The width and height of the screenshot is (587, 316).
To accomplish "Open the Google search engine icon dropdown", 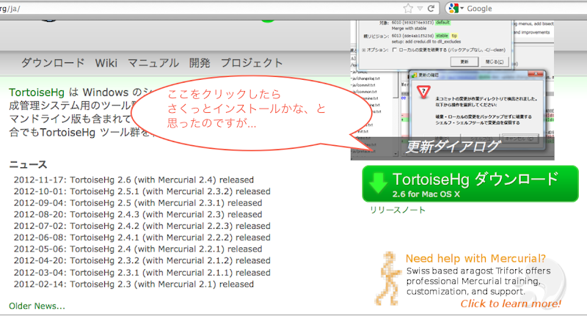I will [x=456, y=8].
